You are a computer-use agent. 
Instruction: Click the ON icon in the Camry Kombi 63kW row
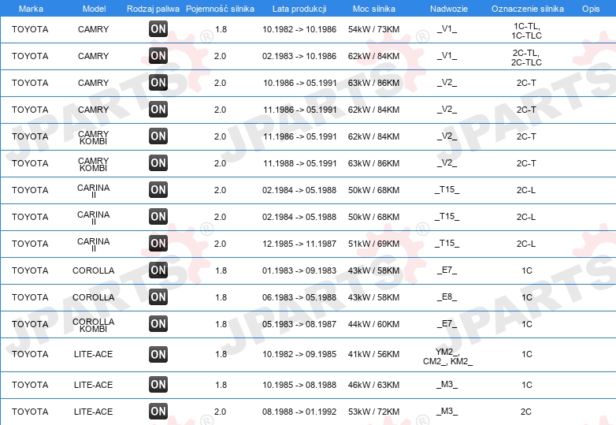pyautogui.click(x=158, y=163)
